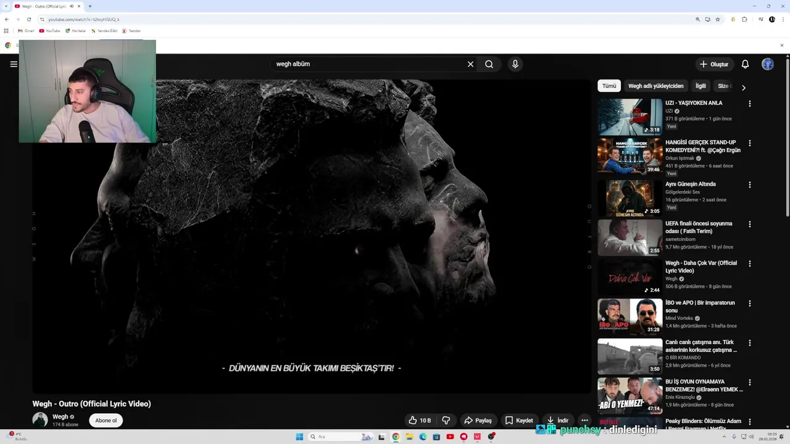The height and width of the screenshot is (444, 790).
Task: Save the video using Kaydet
Action: 519,421
